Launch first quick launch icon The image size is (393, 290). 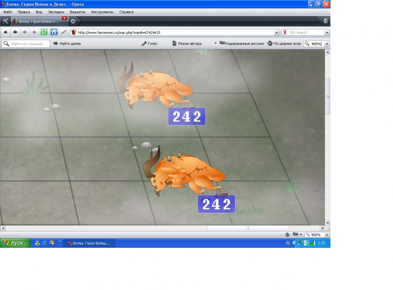[x=38, y=243]
